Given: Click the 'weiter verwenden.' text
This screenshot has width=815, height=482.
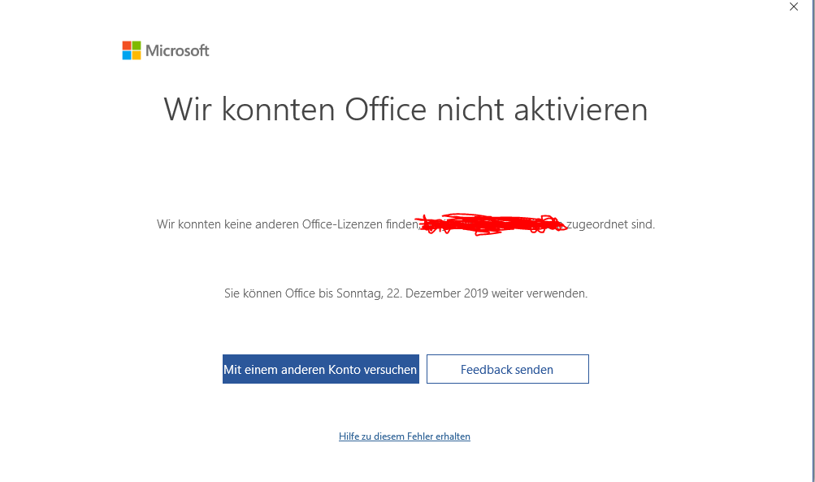Looking at the screenshot, I should [x=540, y=293].
